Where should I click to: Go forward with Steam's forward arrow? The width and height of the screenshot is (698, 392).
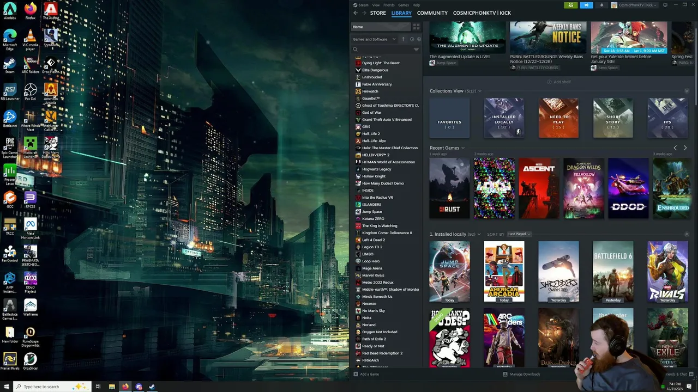tap(364, 13)
